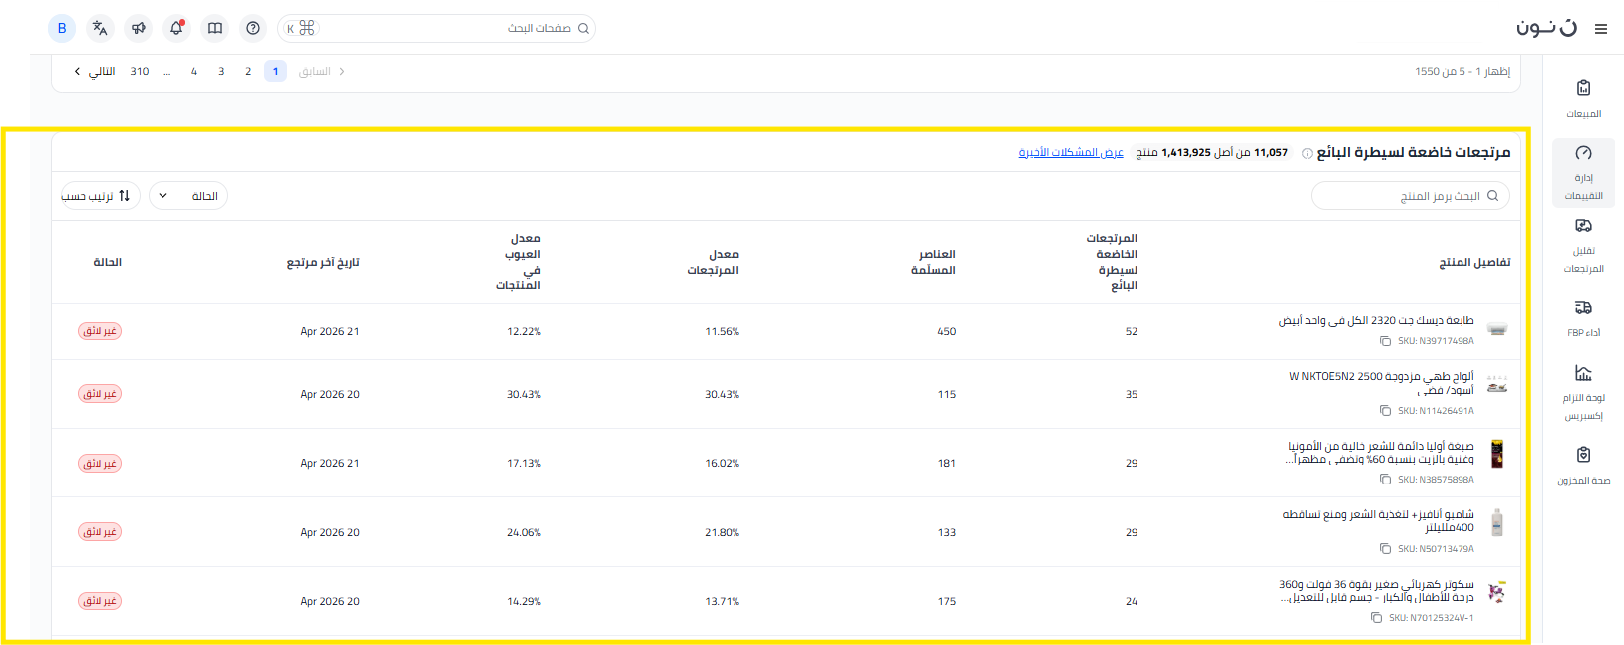Go to the التالي next page

pos(95,71)
